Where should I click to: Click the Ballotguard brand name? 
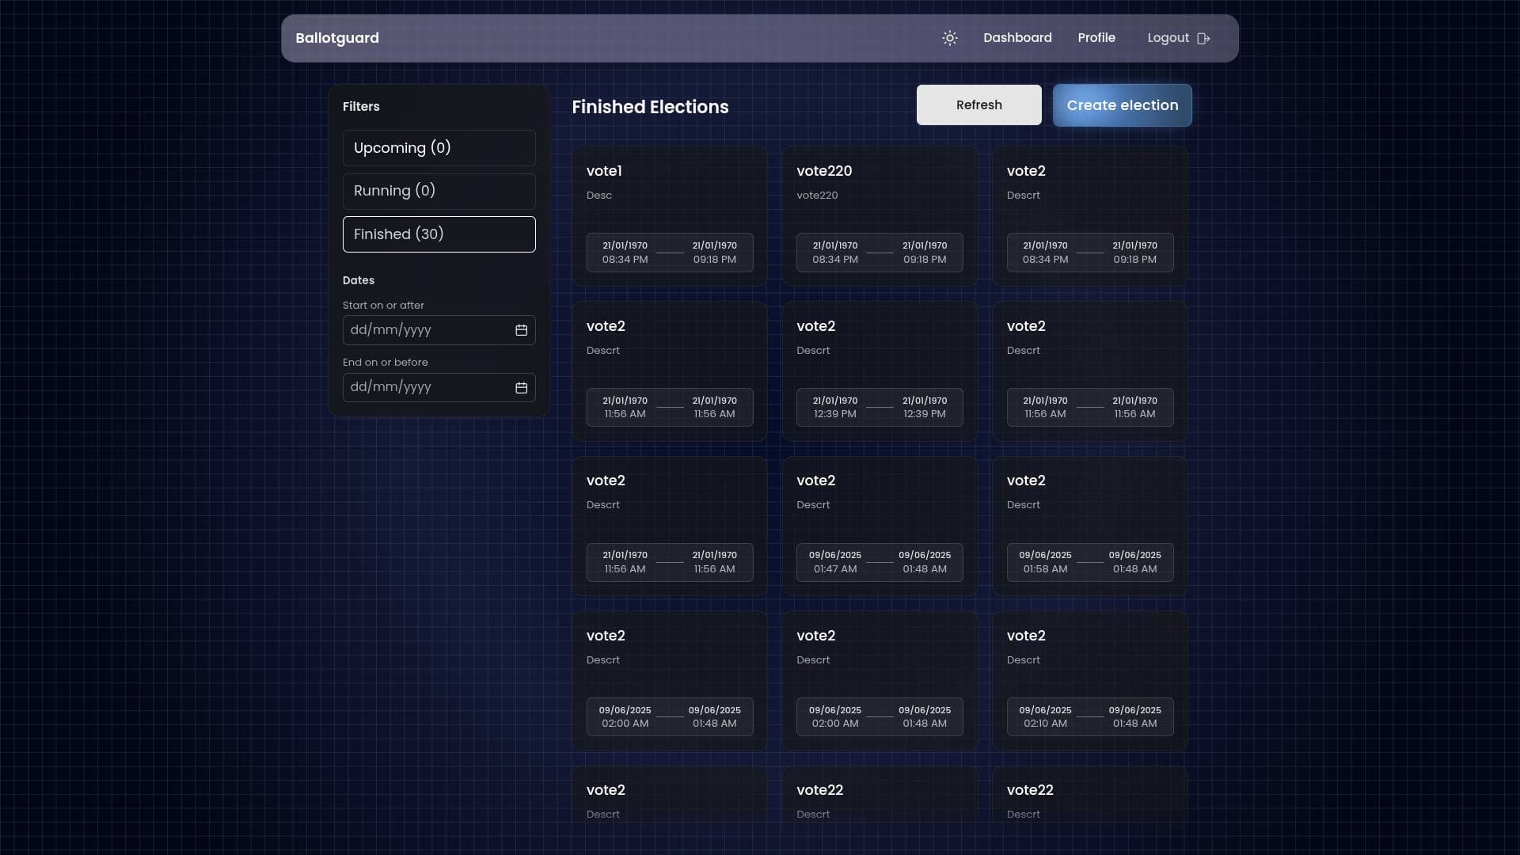(336, 37)
